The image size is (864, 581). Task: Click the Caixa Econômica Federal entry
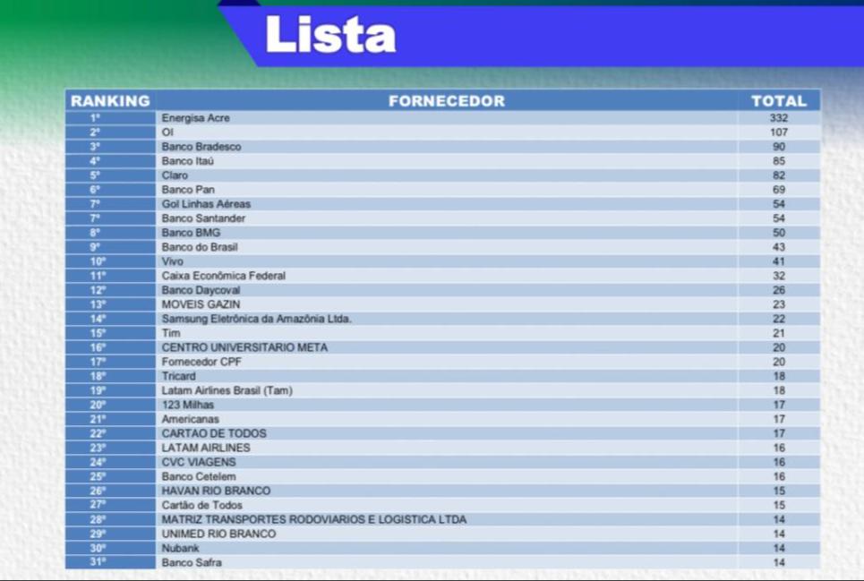click(x=223, y=276)
